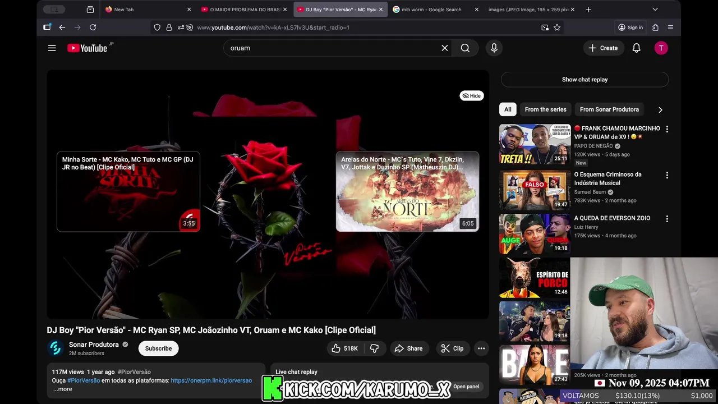Open PAPO DE NEGÃO channel name
The height and width of the screenshot is (404, 718).
(594, 146)
